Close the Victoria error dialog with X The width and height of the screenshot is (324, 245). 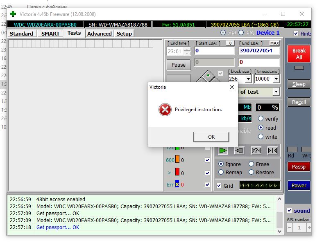[232, 87]
